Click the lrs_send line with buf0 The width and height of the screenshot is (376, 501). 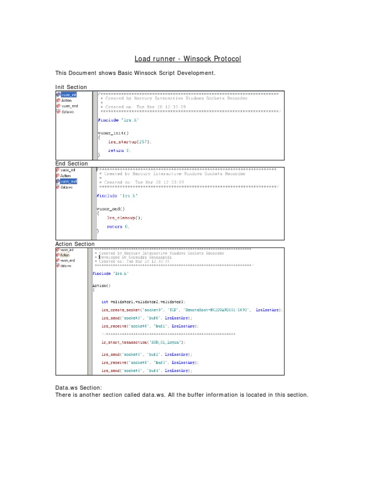[147, 318]
